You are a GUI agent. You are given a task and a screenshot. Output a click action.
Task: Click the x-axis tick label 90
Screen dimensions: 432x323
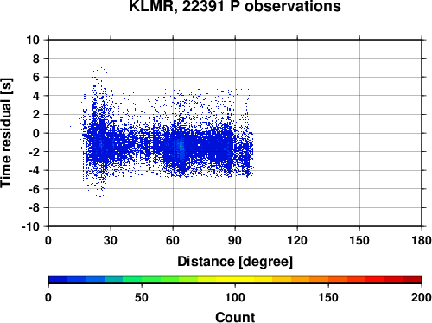pos(235,240)
